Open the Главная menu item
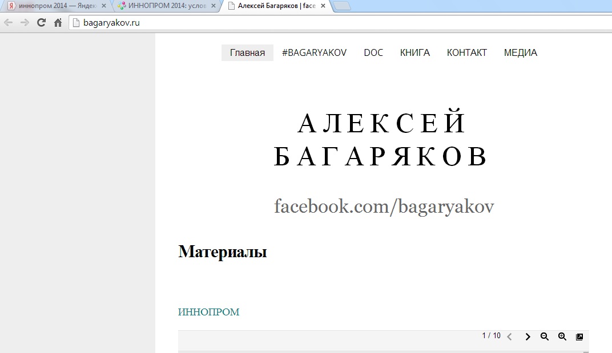The width and height of the screenshot is (612, 353). click(x=247, y=52)
